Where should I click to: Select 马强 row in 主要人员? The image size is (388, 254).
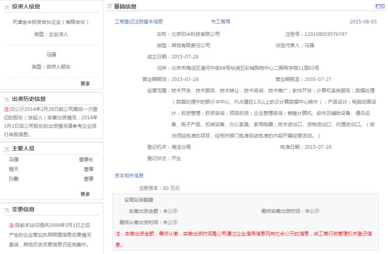click(x=51, y=159)
